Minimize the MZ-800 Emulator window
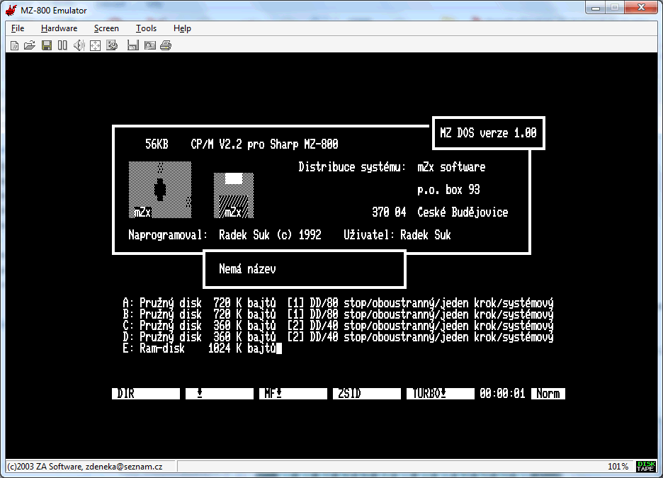Viewport: 663px width, 478px height. (596, 8)
